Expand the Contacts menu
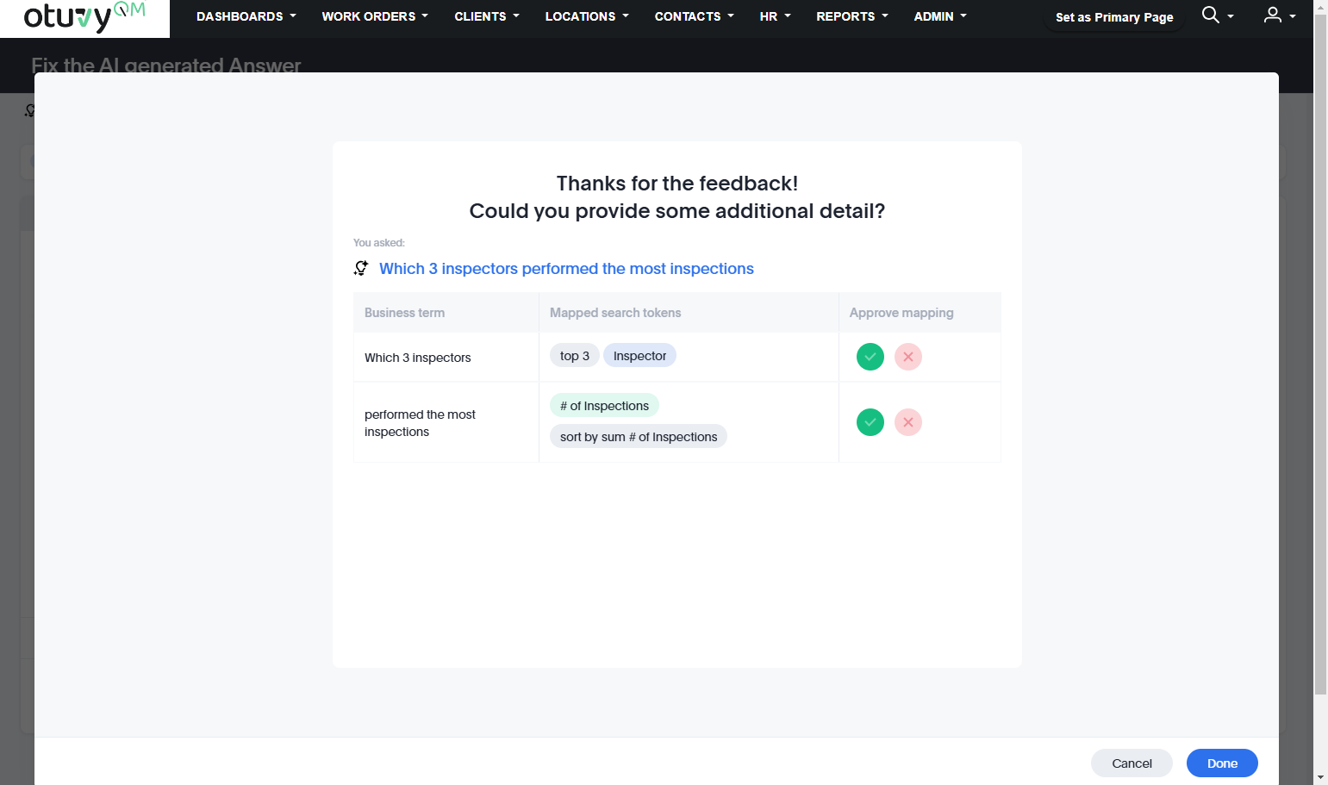 (694, 16)
